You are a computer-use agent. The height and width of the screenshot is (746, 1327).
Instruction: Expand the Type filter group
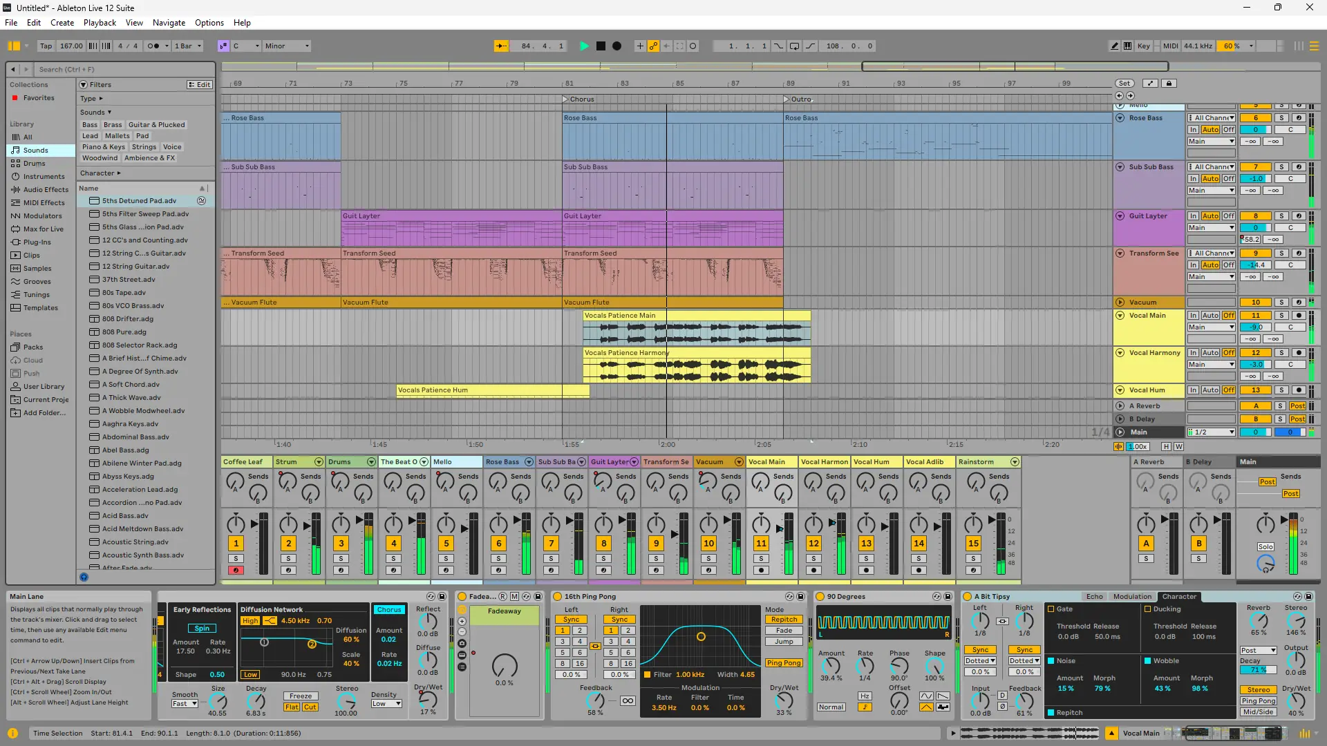click(x=91, y=99)
